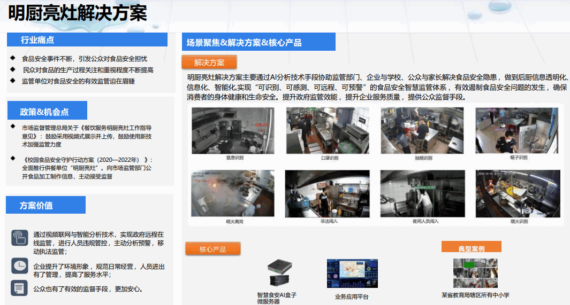
Task: Select the 政策&机会点 section header
Action: (x=45, y=112)
